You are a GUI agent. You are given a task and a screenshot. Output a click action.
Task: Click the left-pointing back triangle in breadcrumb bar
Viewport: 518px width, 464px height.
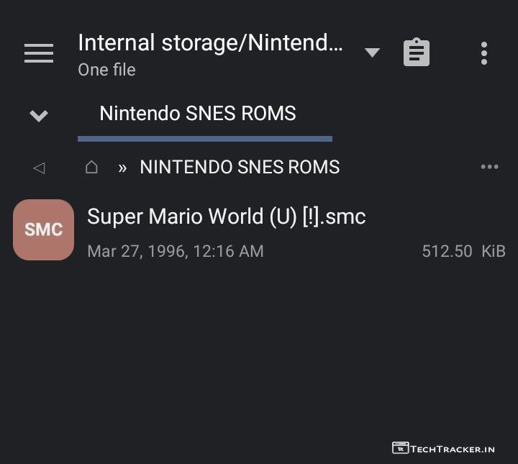(39, 168)
